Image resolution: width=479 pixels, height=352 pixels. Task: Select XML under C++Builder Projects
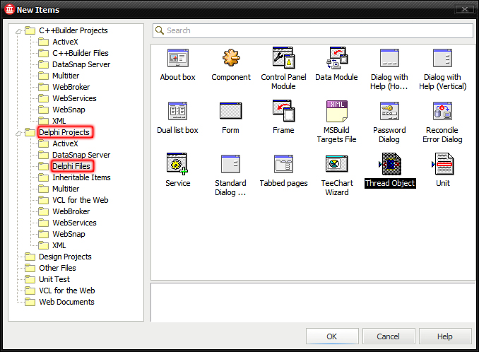(x=59, y=121)
